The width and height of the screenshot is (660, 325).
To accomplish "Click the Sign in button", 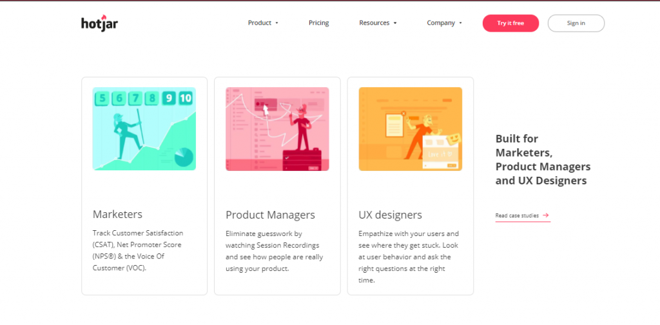I will tap(576, 23).
